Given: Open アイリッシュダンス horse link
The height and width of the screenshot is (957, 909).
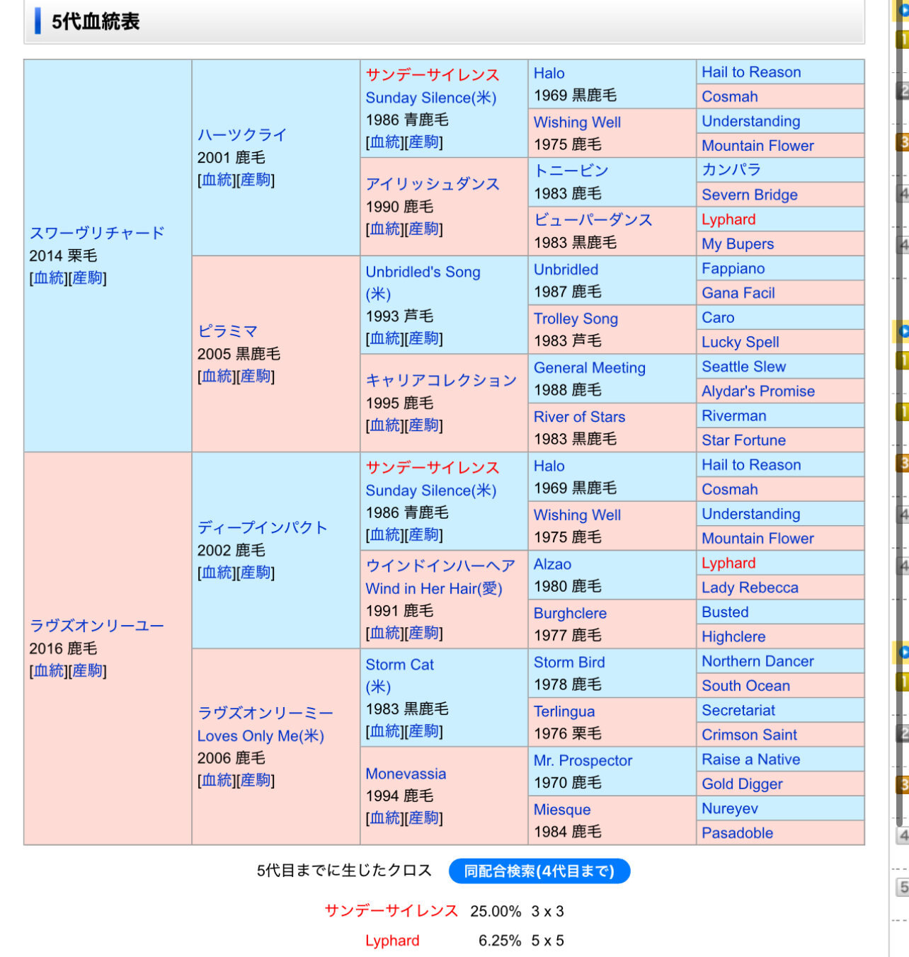Looking at the screenshot, I should pos(433,184).
